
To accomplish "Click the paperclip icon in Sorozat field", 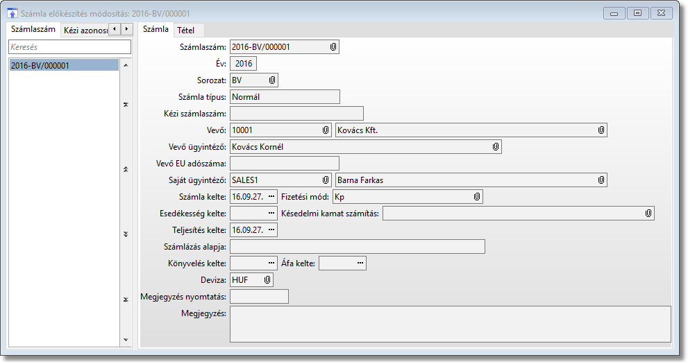I will click(271, 80).
